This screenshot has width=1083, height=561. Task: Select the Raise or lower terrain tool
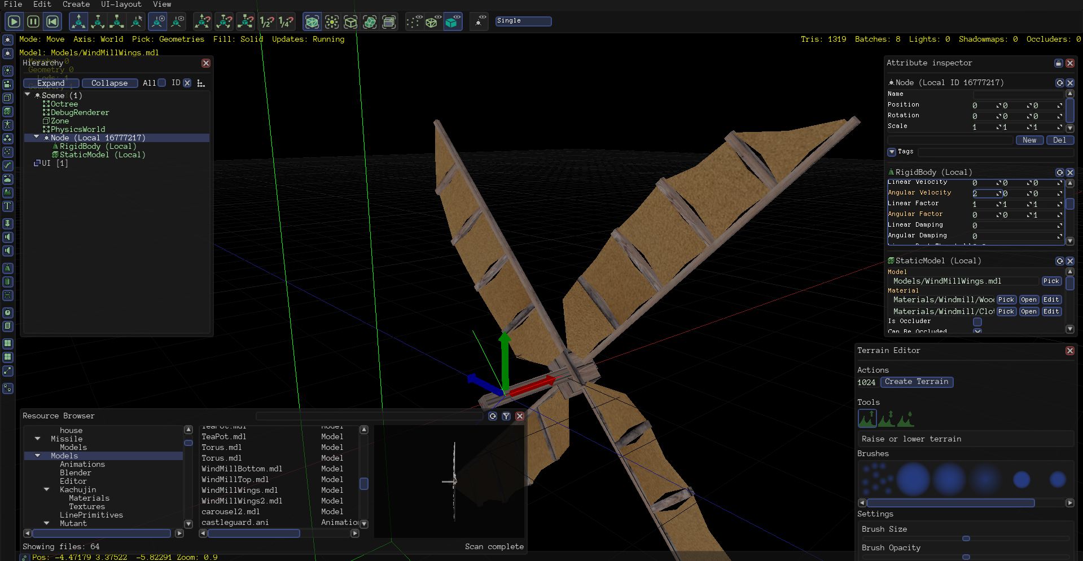[x=867, y=418]
